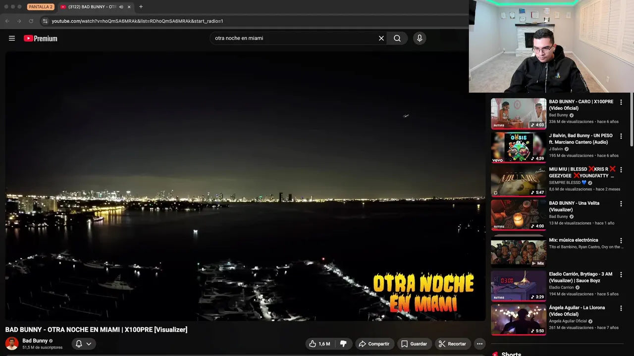Image resolution: width=634 pixels, height=356 pixels.
Task: Click '51,5 M de suscriptores' text
Action: (42, 348)
